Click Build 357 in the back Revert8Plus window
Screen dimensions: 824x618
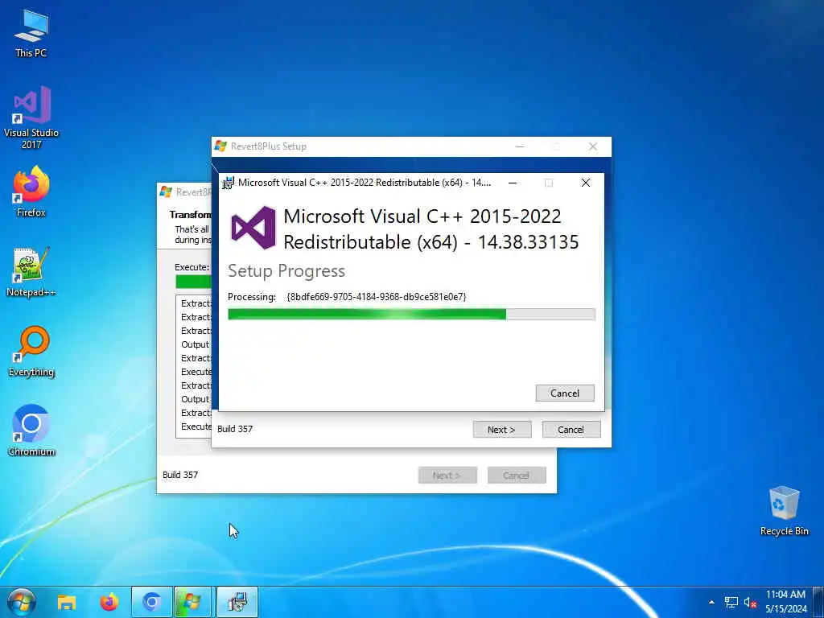point(180,475)
